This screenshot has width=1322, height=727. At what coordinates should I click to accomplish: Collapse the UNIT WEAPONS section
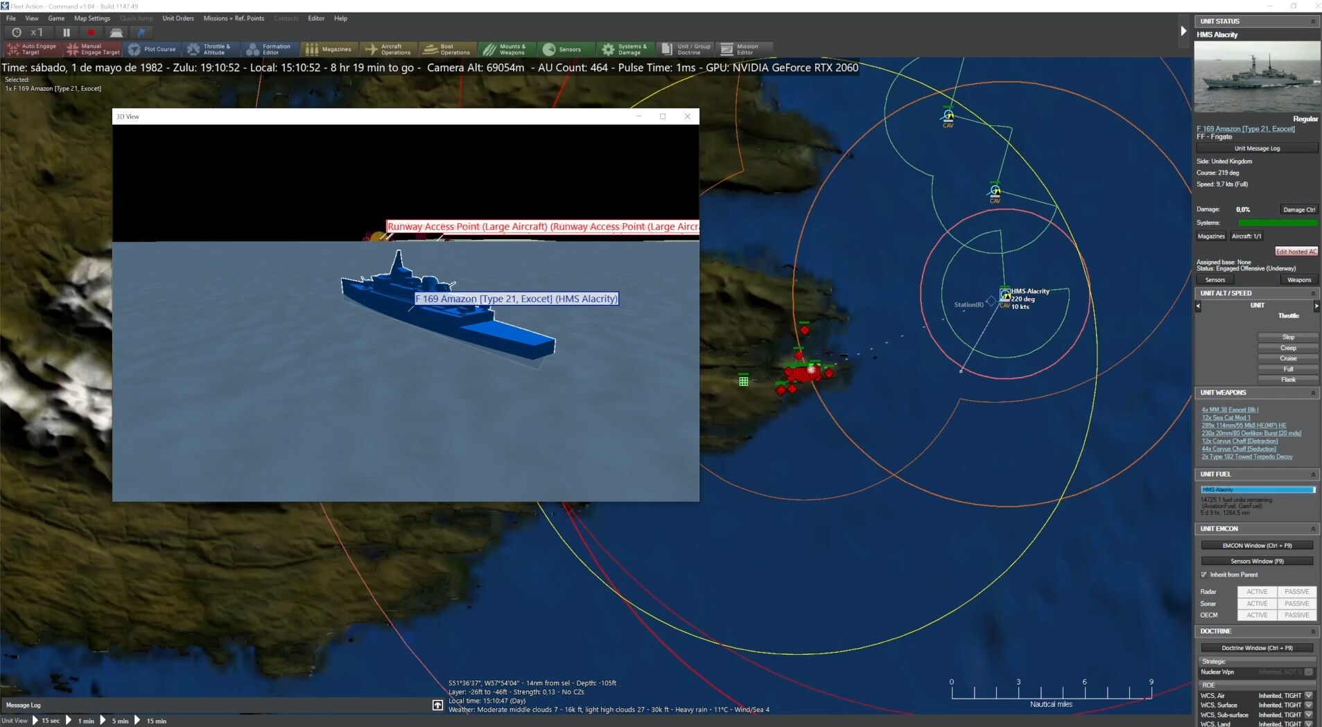tap(1313, 393)
